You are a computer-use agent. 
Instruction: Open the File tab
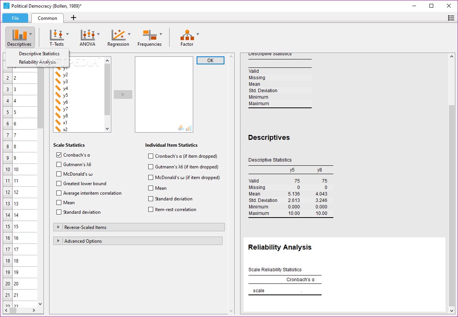point(15,18)
